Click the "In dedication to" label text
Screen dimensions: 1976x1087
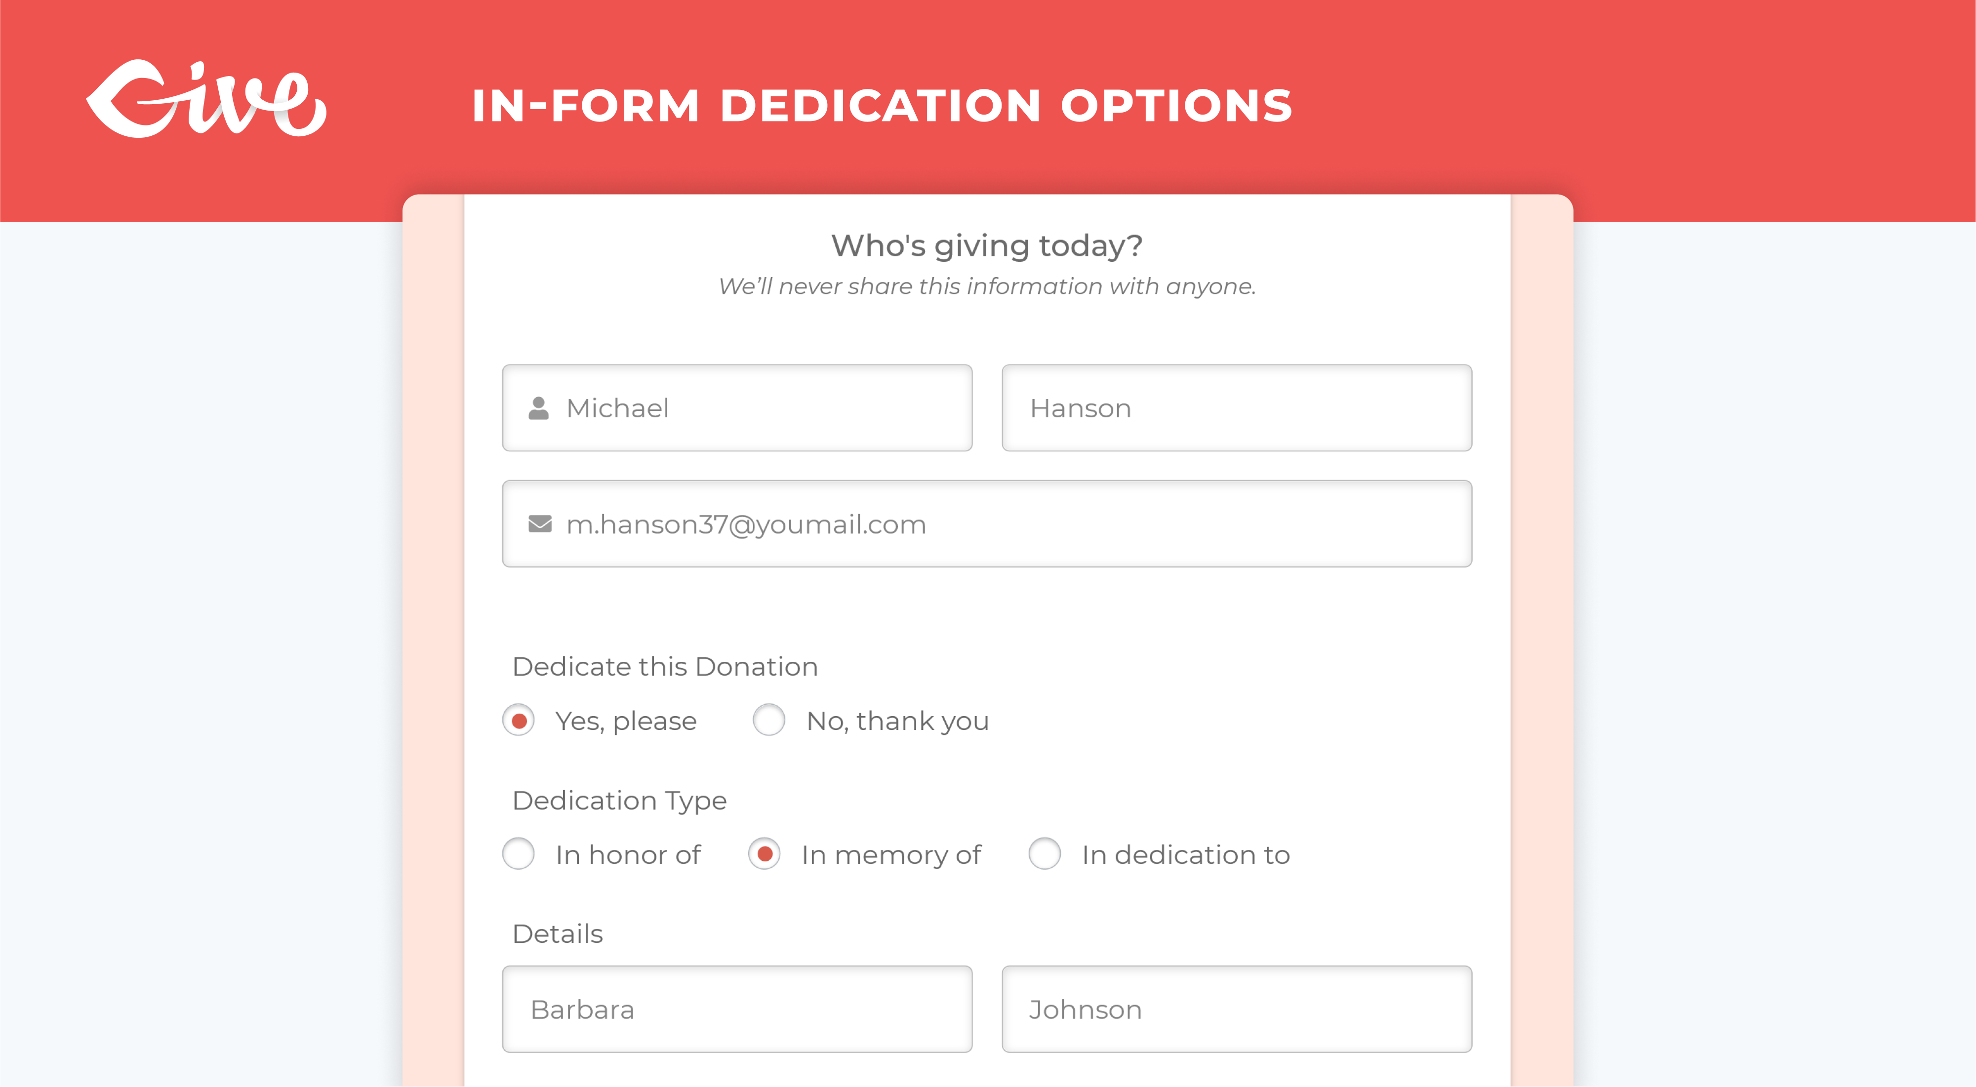pos(1185,854)
